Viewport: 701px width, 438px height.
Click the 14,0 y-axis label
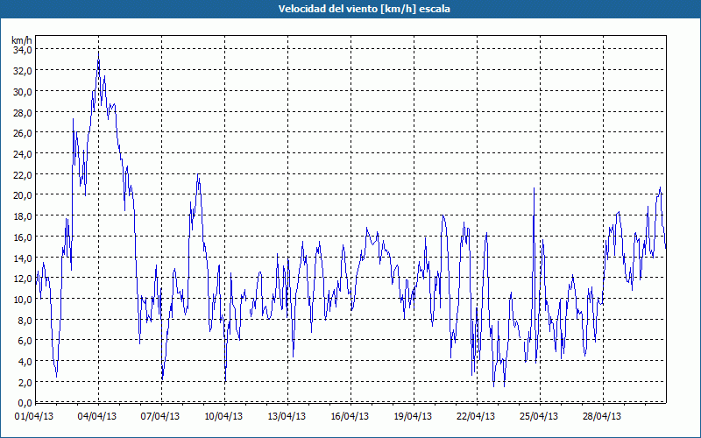(23, 258)
